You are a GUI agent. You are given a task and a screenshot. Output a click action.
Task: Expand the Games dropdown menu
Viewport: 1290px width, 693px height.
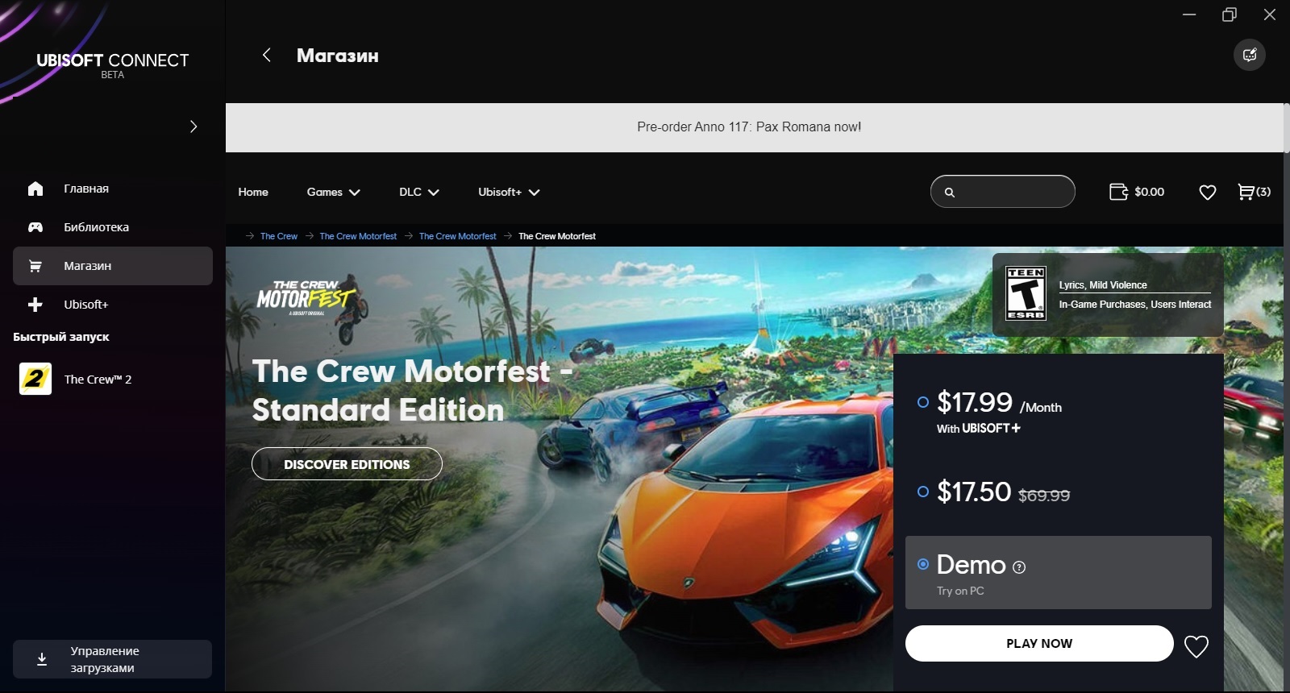point(333,192)
